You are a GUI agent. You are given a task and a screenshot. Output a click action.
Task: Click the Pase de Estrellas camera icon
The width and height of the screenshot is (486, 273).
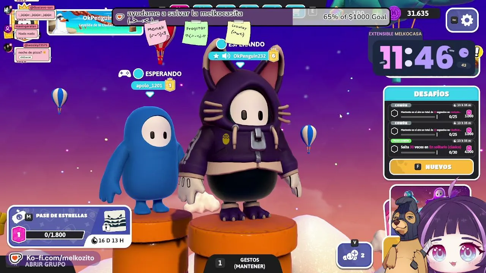19,217
